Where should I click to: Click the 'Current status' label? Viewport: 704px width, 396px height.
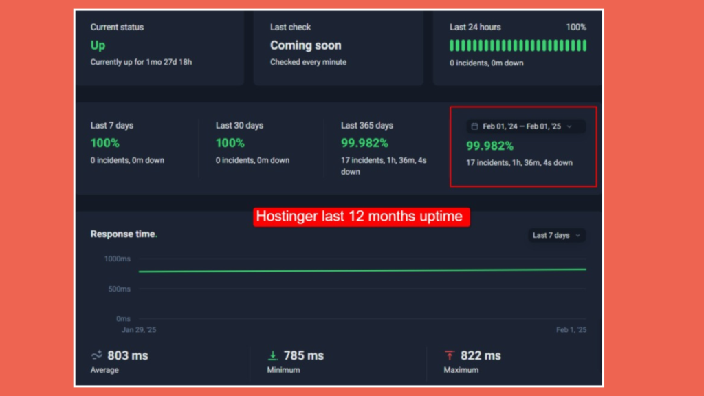[117, 27]
